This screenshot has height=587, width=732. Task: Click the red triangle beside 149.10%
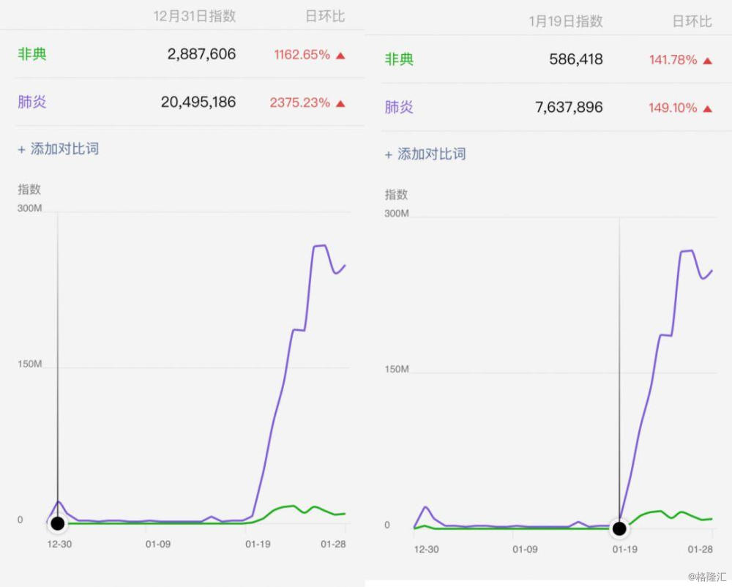pyautogui.click(x=707, y=108)
